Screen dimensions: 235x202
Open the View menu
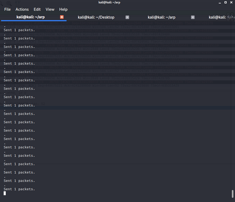50,9
